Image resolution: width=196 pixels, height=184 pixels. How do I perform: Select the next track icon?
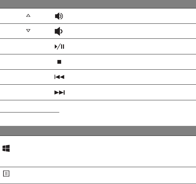pyautogui.click(x=59, y=93)
